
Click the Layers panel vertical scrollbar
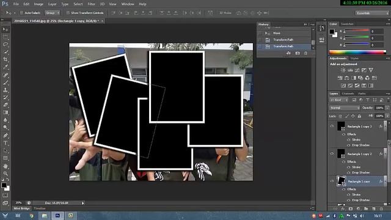[x=389, y=162]
